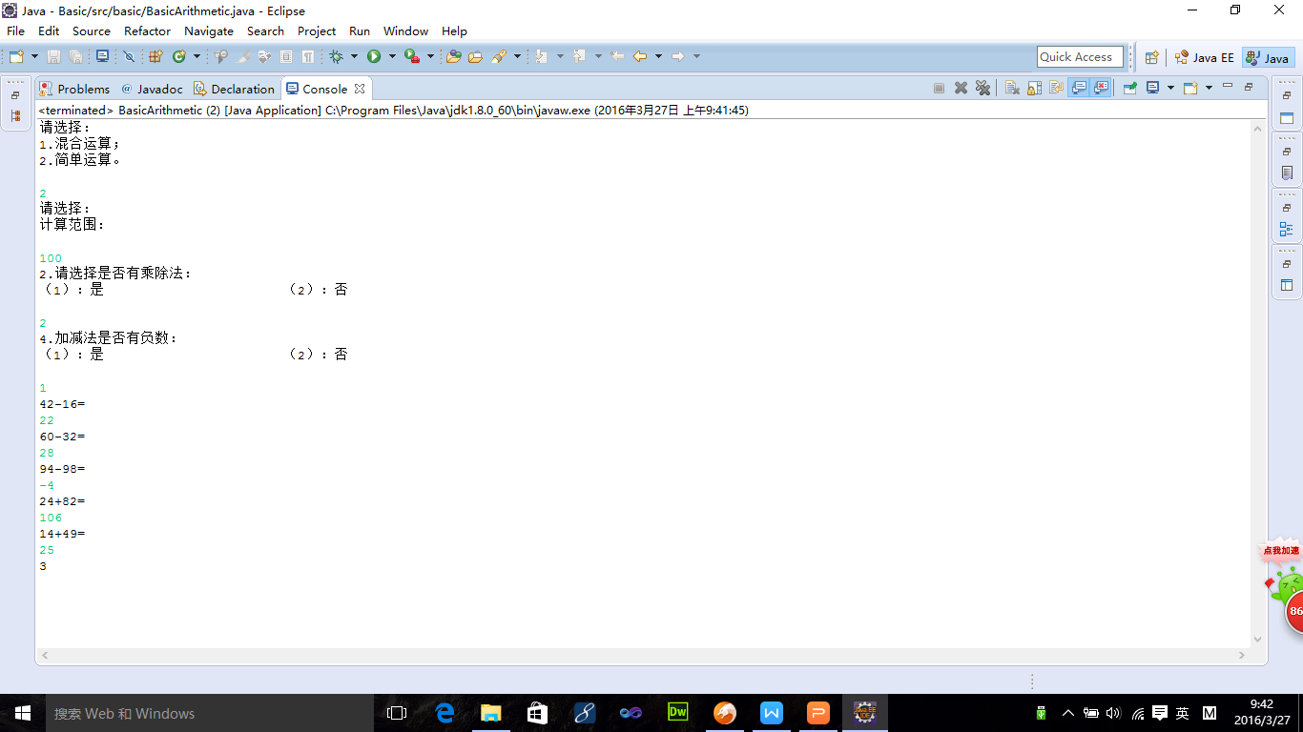This screenshot has width=1303, height=732.
Task: Expand Display Selected Console dropdown
Action: tap(1170, 88)
